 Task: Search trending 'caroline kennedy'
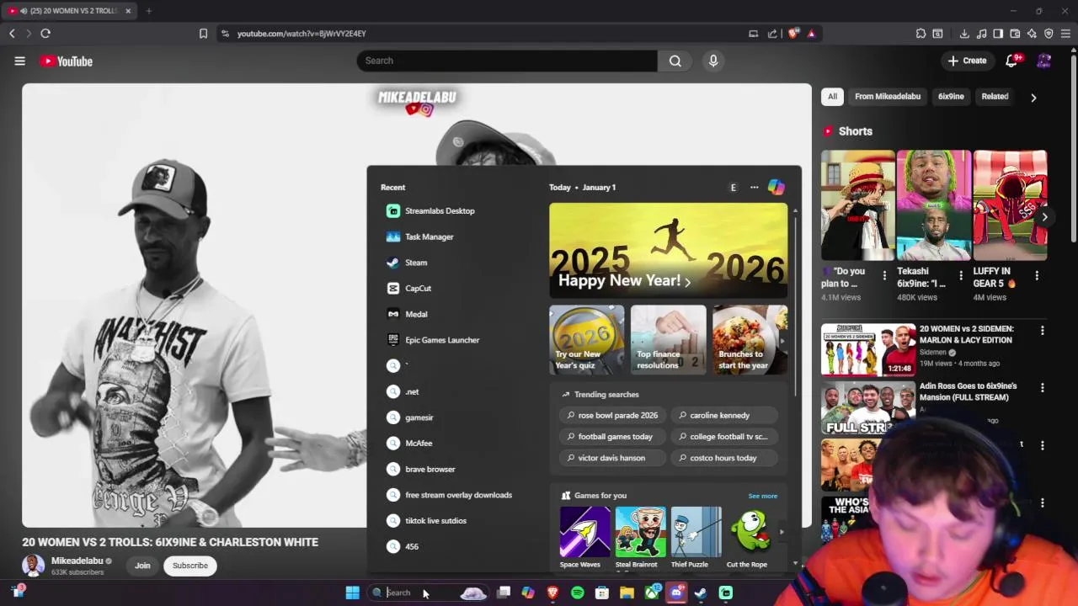[723, 415]
